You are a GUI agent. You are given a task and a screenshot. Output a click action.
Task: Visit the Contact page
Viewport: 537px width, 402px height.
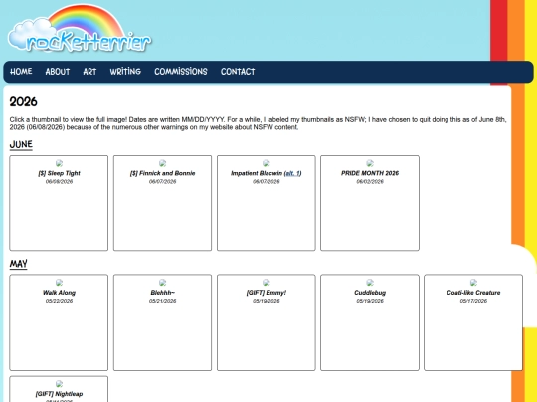[238, 72]
